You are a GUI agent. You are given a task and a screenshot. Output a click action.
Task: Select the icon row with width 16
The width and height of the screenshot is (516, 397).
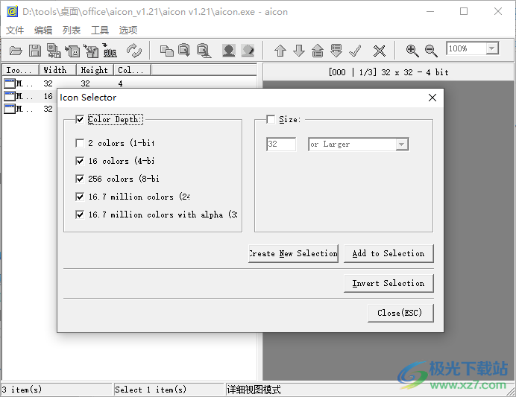[x=30, y=96]
